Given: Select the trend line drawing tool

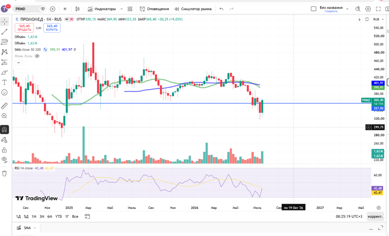Looking at the screenshot, I should pos(5,32).
